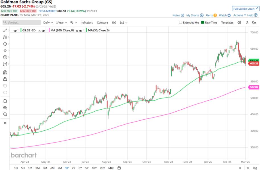Image resolution: width=260 pixels, height=170 pixels.
Task: Open chart settings gear
Action: tap(239, 22)
